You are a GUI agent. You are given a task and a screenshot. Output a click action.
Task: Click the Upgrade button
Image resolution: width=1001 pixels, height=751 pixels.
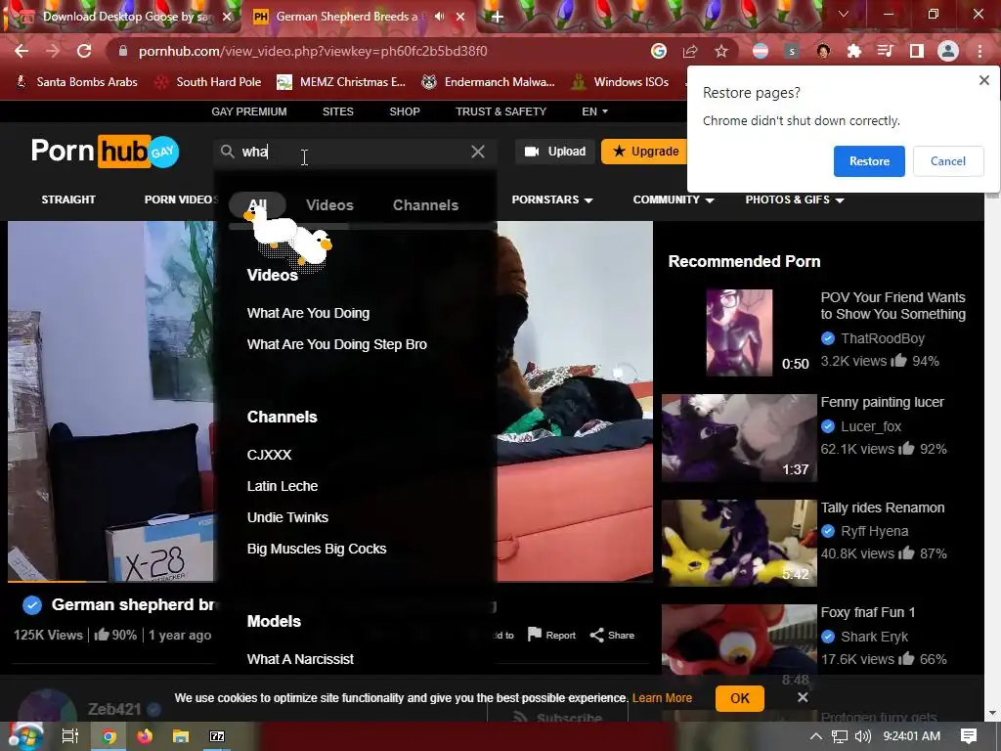645,152
